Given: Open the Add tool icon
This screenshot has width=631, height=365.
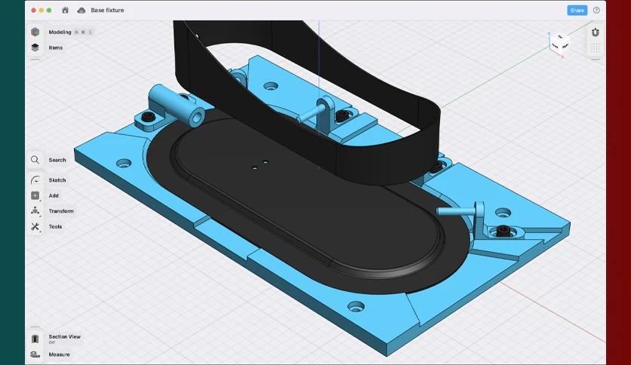Looking at the screenshot, I should (35, 195).
